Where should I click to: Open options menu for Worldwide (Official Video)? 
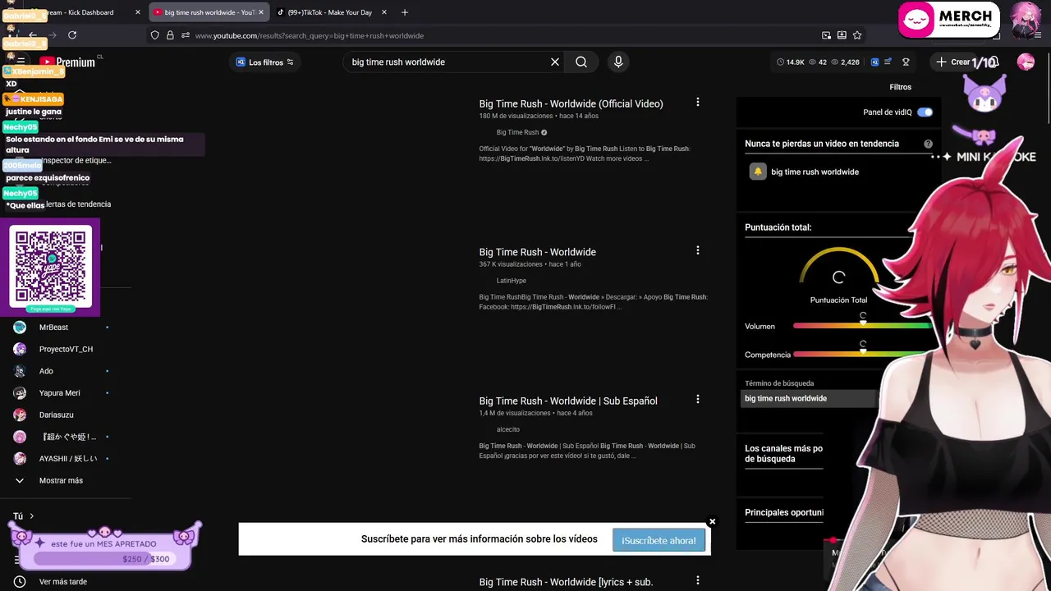(698, 103)
